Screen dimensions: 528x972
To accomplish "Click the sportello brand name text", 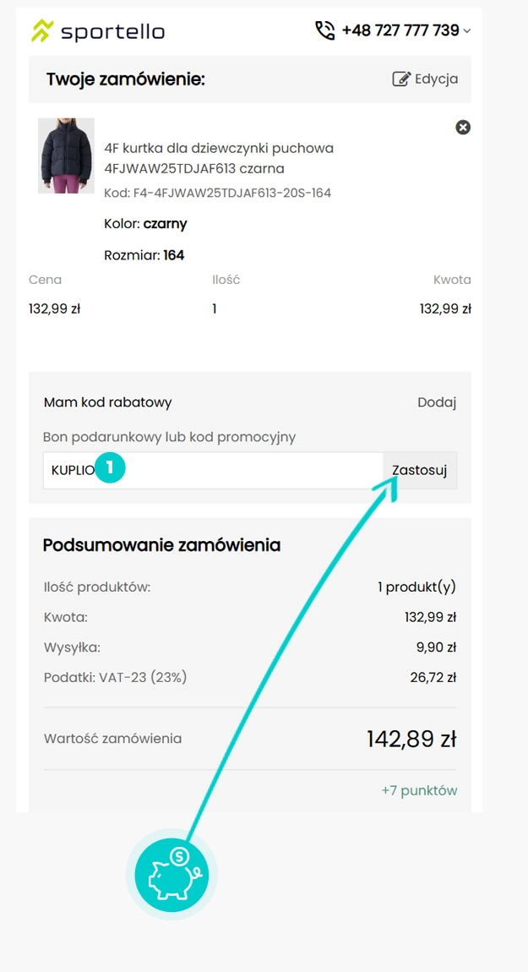I will point(112,32).
